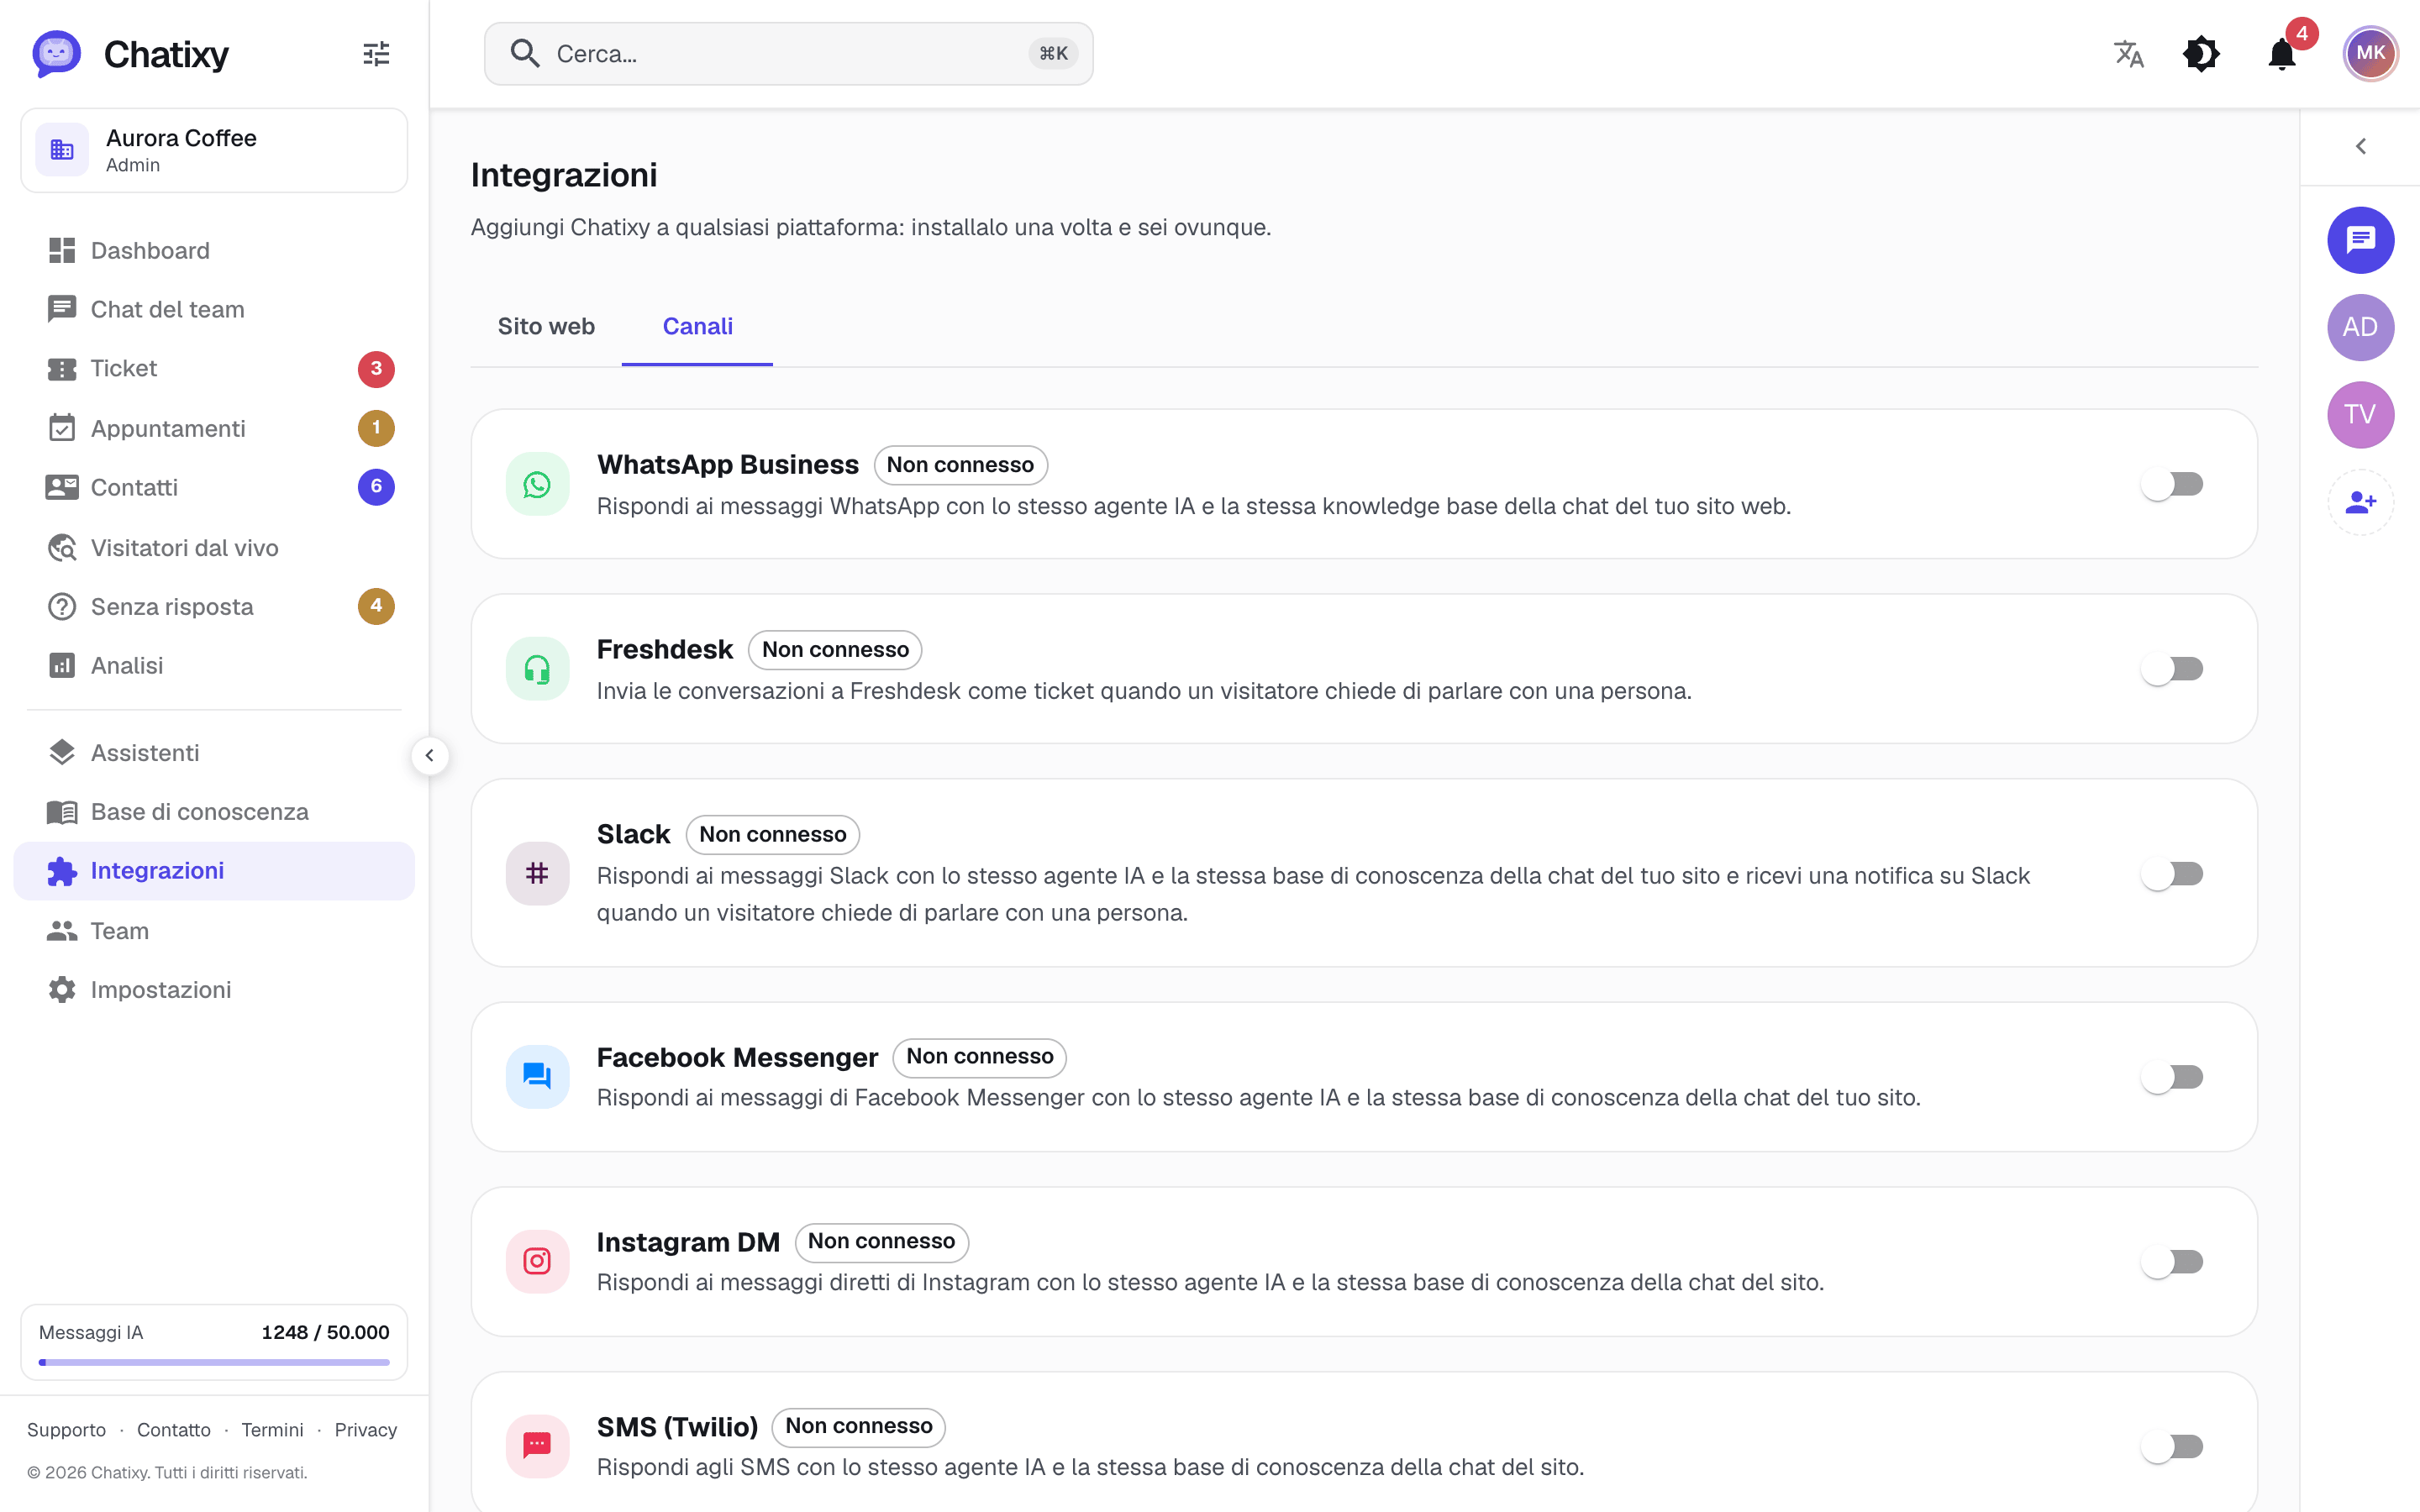Open Visitatori dal vivo
Viewport: 2420px width, 1512px height.
[214, 547]
